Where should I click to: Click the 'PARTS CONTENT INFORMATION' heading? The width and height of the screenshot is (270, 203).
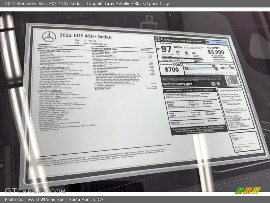[x=230, y=90]
